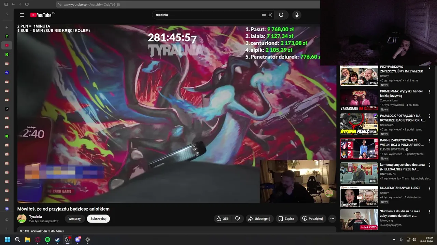Click Podziękuj thanks button

coord(312,219)
